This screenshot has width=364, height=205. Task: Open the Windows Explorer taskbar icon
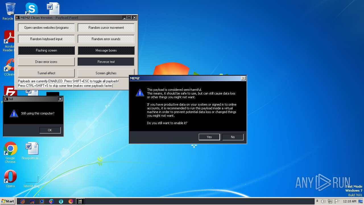pyautogui.click(x=32, y=201)
